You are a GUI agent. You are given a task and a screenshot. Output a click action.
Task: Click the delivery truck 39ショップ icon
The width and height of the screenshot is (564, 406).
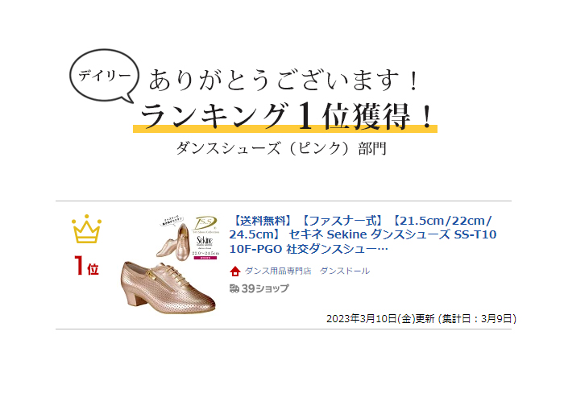coord(234,288)
